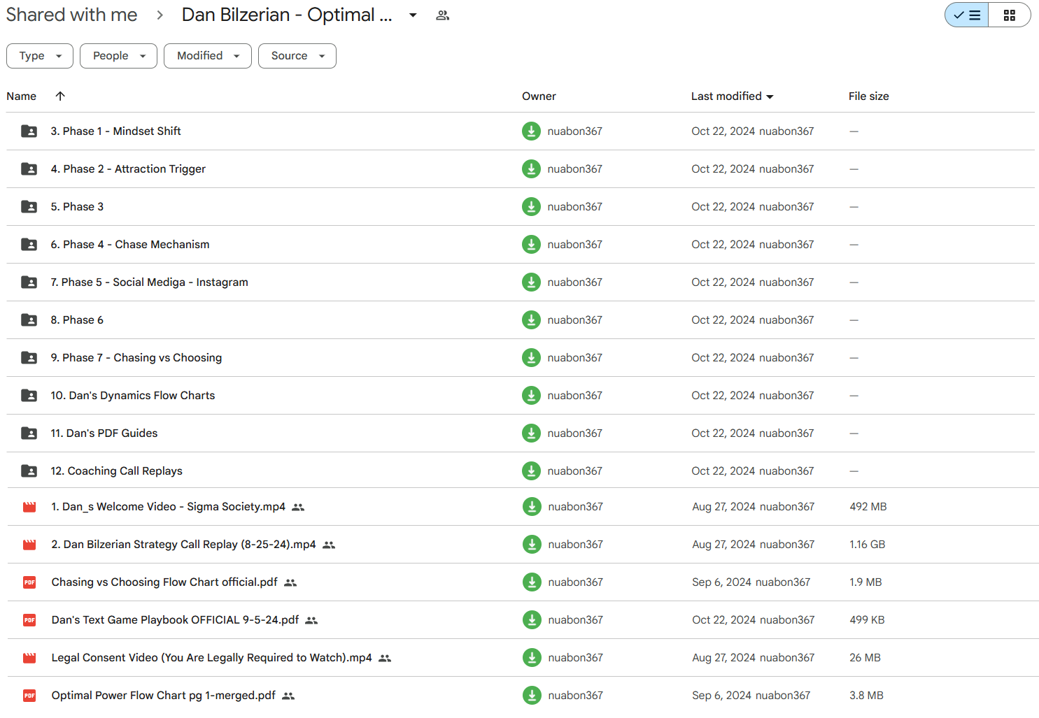Click the Name column header
1039x718 pixels.
(x=22, y=96)
